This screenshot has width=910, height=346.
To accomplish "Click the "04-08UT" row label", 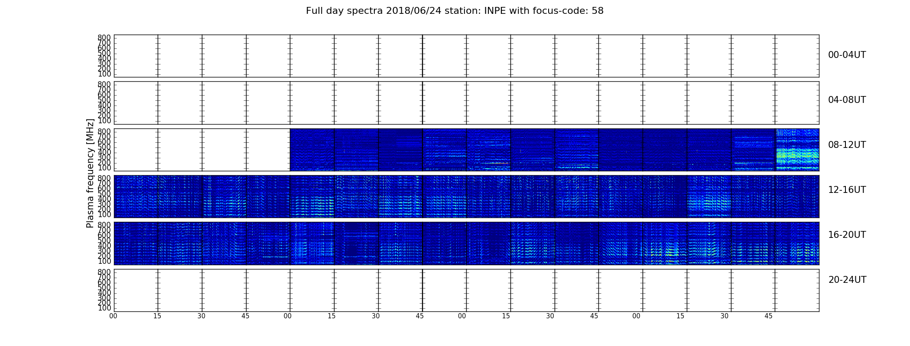I will coord(847,100).
